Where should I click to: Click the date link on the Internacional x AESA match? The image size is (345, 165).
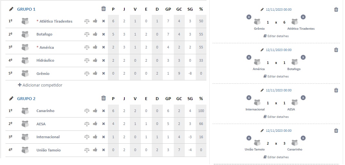(278, 90)
